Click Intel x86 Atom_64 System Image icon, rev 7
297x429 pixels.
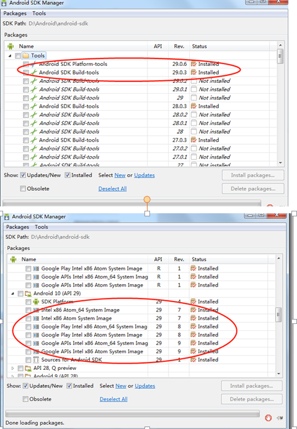click(36, 310)
